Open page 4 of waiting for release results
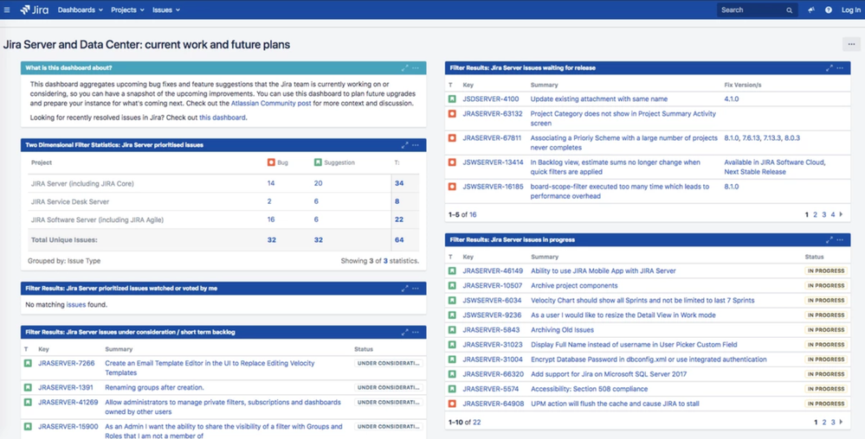 tap(833, 215)
